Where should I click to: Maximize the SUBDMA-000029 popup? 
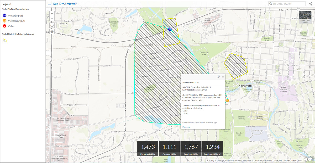219,77
